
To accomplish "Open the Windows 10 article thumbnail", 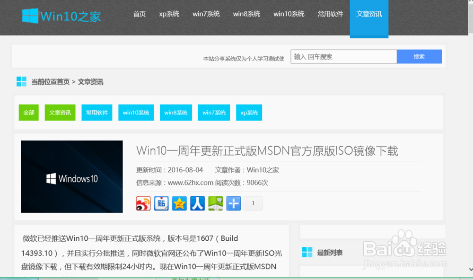I will click(x=72, y=176).
